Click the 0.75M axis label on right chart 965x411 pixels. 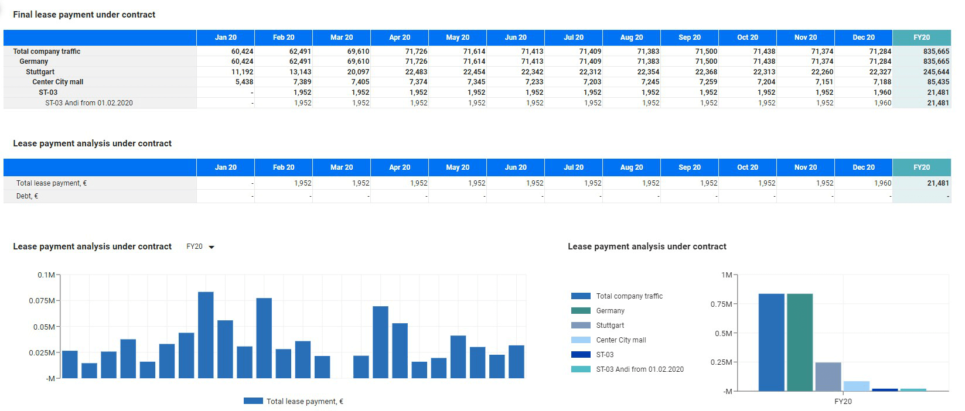[x=721, y=304]
